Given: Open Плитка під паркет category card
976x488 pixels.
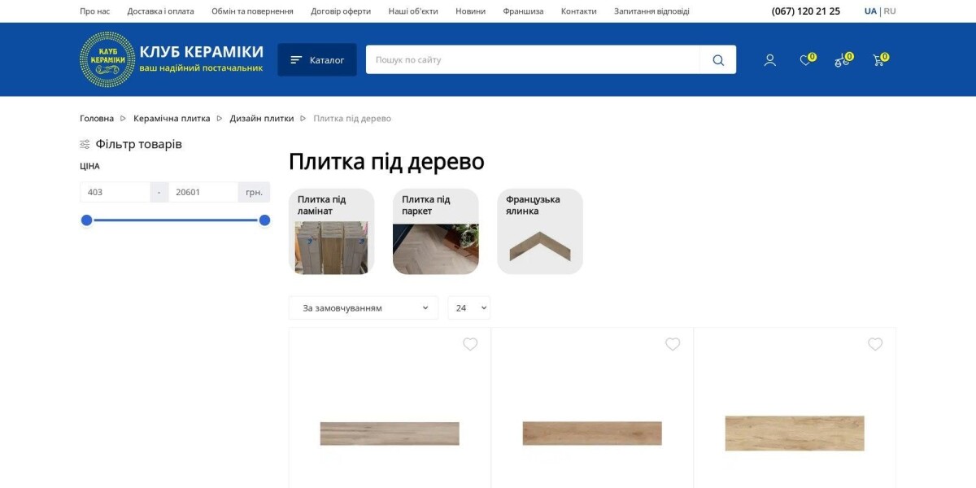Looking at the screenshot, I should tap(436, 232).
